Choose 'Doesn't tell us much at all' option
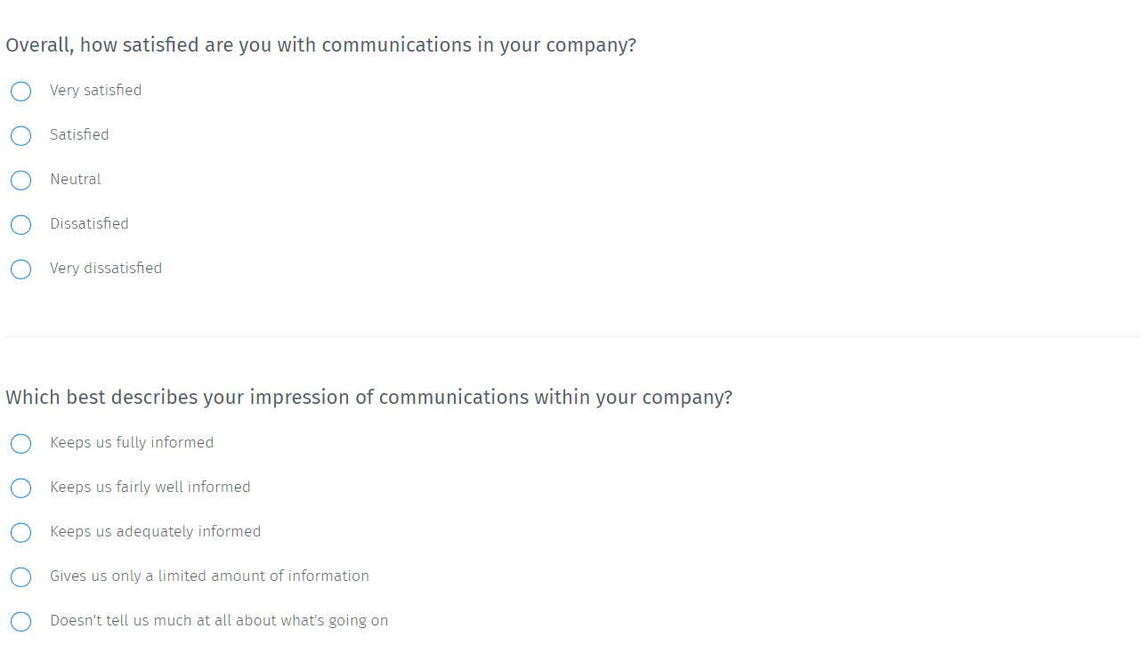The height and width of the screenshot is (653, 1141). coord(20,621)
